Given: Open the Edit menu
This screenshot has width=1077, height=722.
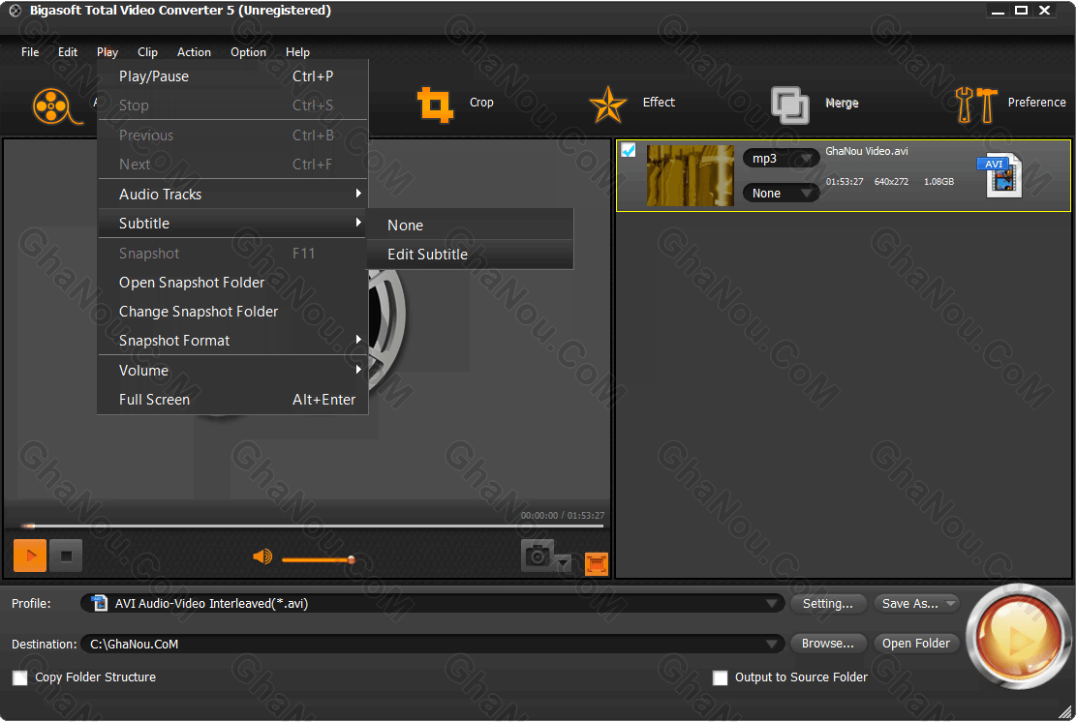Looking at the screenshot, I should [68, 52].
